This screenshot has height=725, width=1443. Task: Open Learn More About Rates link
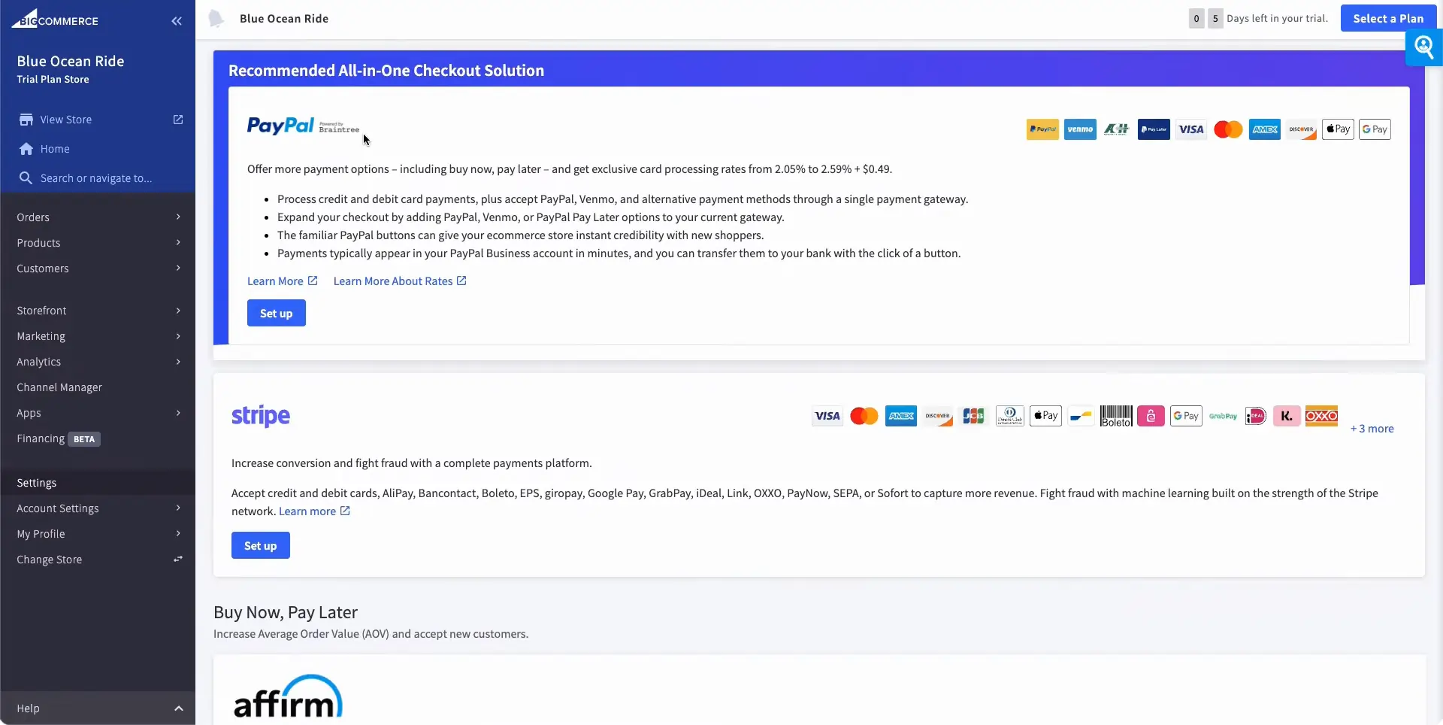(x=400, y=281)
